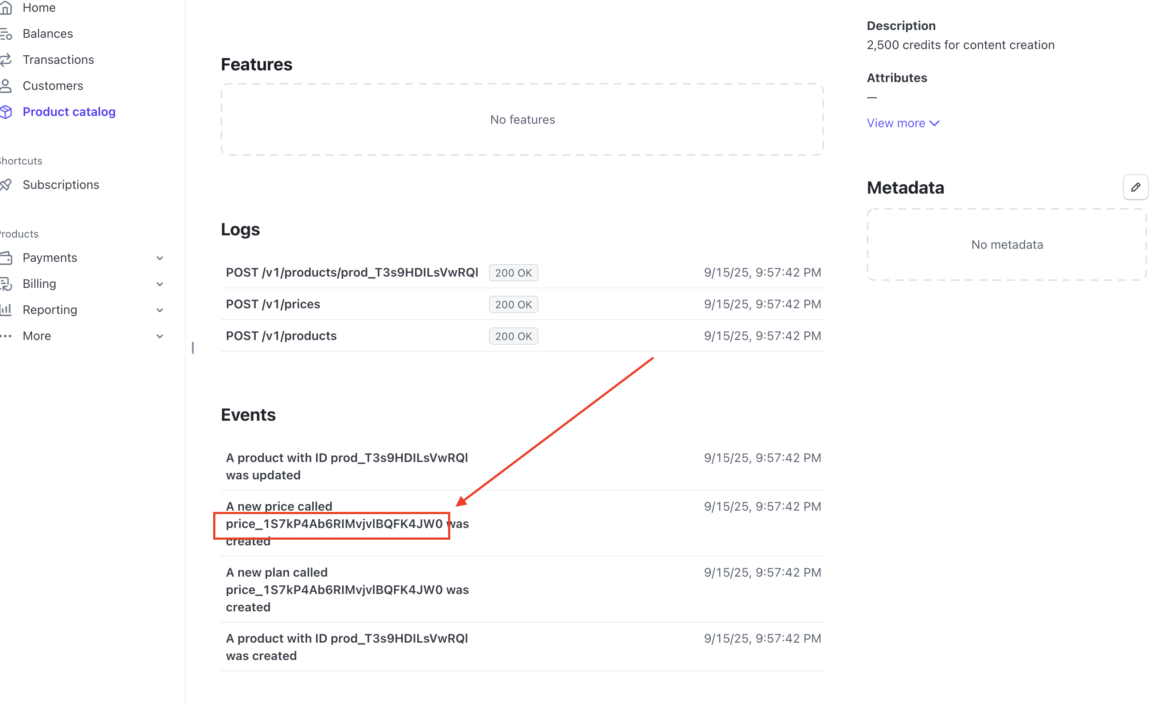Viewport: 1168px width, 706px height.
Task: Click 200 OK badge on POST /v1/prices
Action: point(513,305)
